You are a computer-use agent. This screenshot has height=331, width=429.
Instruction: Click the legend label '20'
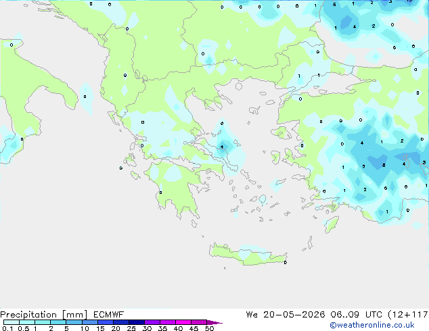[116, 328]
